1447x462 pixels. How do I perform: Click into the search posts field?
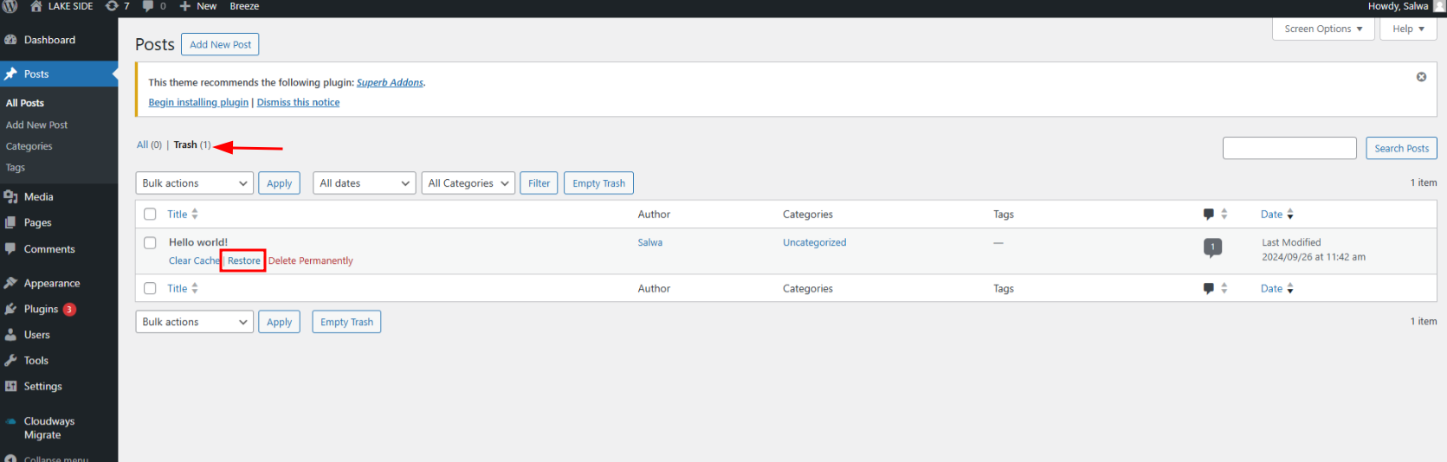pyautogui.click(x=1289, y=148)
